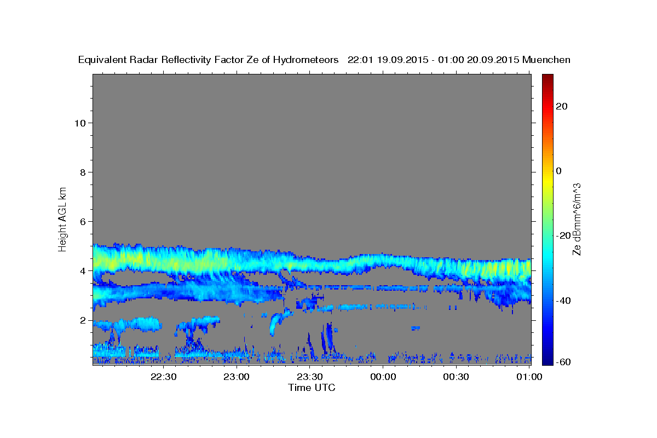This screenshot has width=657, height=438.
Task: Click the '23:30' time tick label
Action: 310,377
